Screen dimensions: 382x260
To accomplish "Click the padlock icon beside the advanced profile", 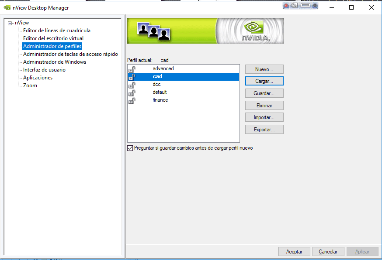I will click(132, 68).
